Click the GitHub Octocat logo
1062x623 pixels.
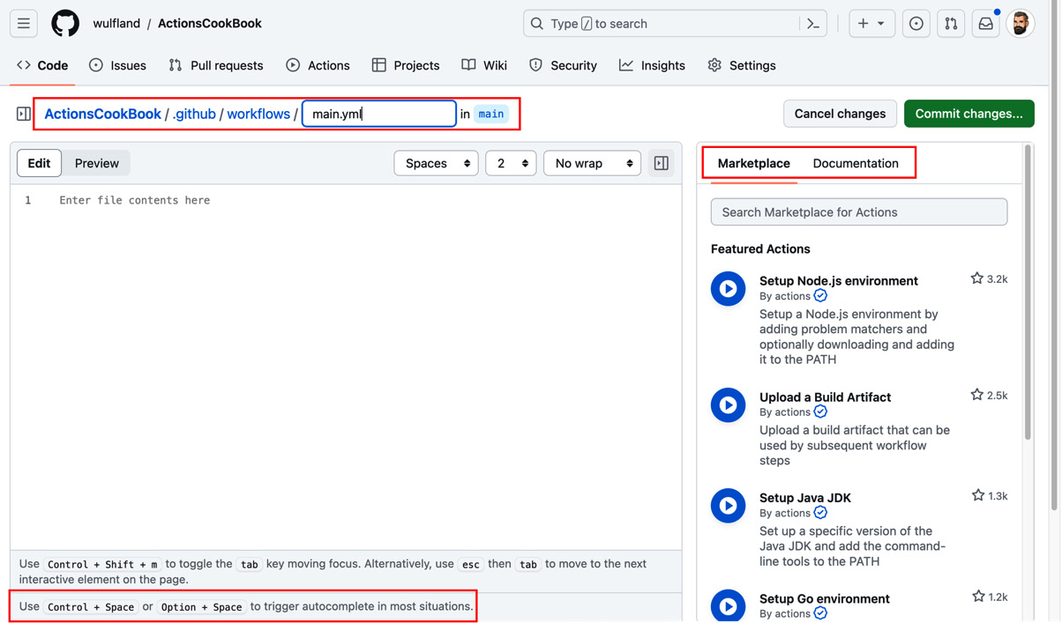[x=65, y=24]
